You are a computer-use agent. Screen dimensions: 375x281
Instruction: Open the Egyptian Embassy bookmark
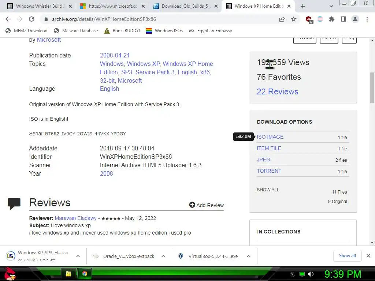[x=211, y=31]
